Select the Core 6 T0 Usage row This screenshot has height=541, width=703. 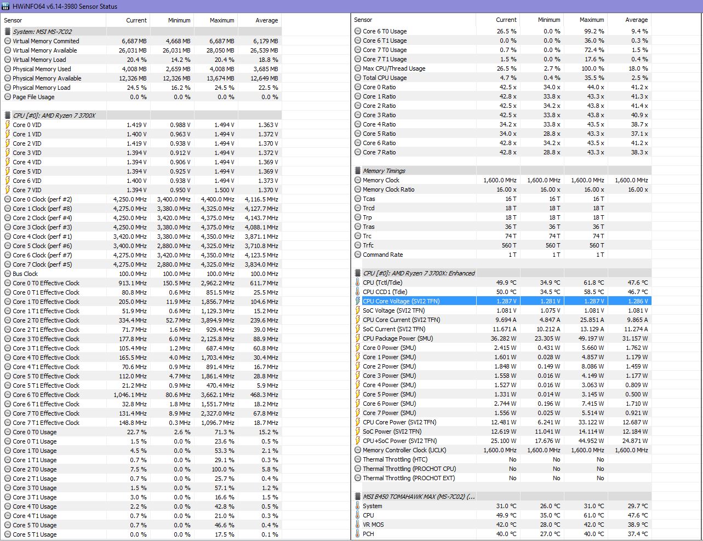tap(501, 31)
